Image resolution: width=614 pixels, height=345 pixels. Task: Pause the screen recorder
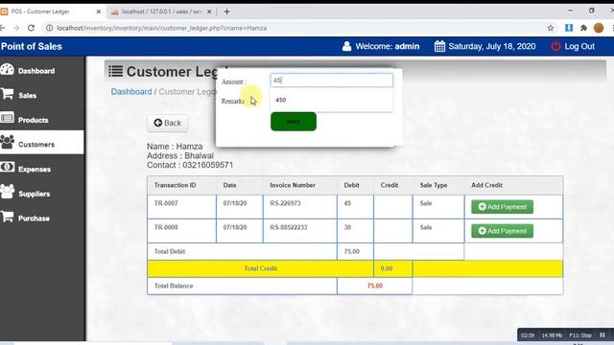click(602, 334)
